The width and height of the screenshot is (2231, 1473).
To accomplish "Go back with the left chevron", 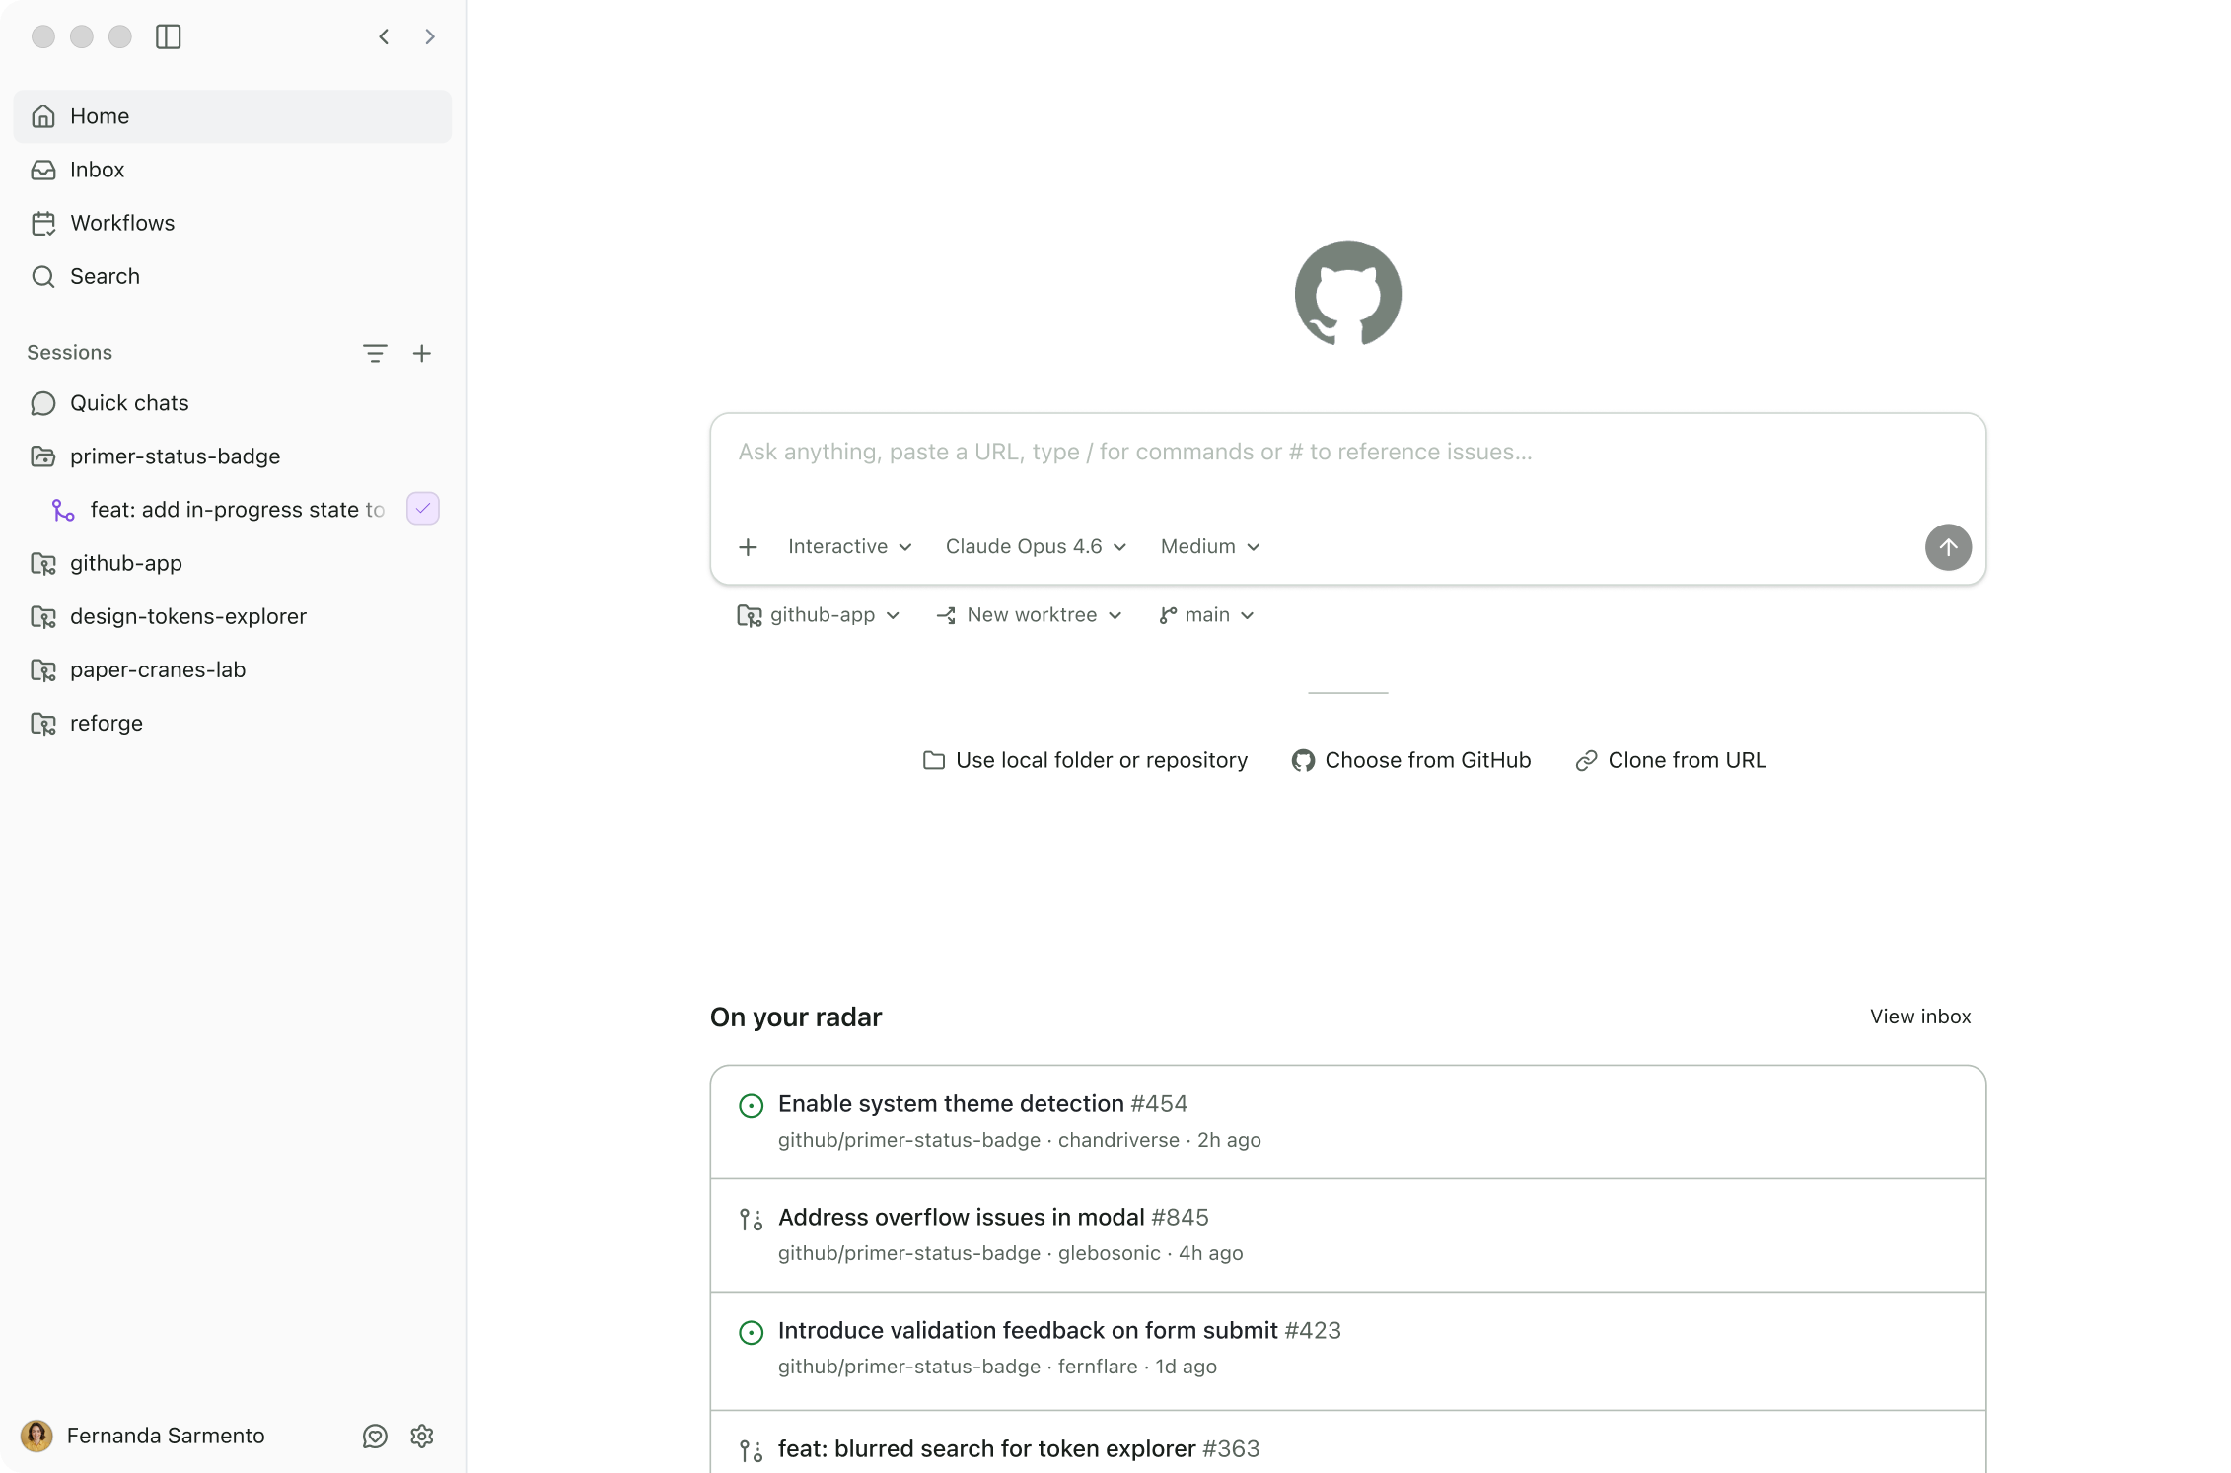I will coord(384,36).
